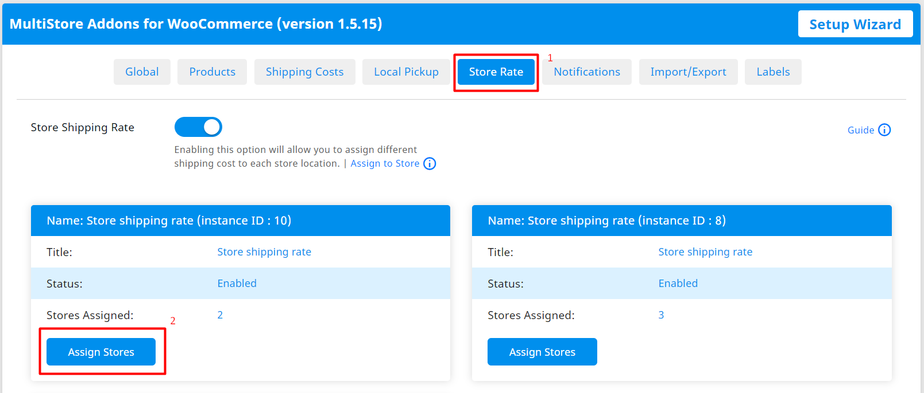Switch to the Products tab

click(x=212, y=72)
